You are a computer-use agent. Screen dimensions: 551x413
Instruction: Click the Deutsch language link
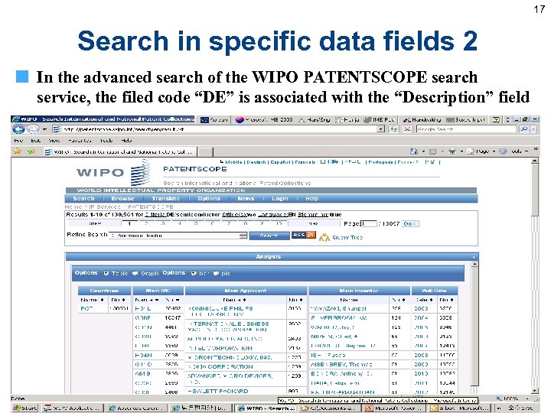256,162
